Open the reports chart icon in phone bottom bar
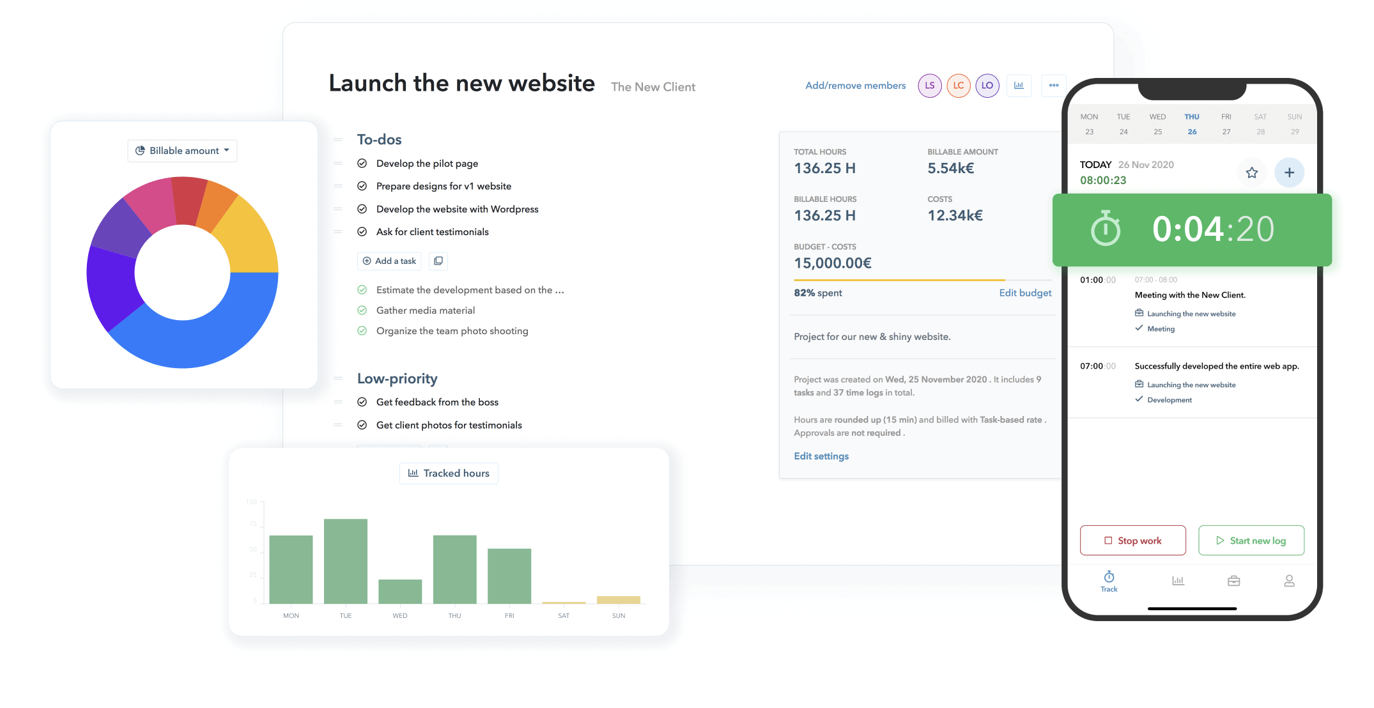 pos(1178,581)
